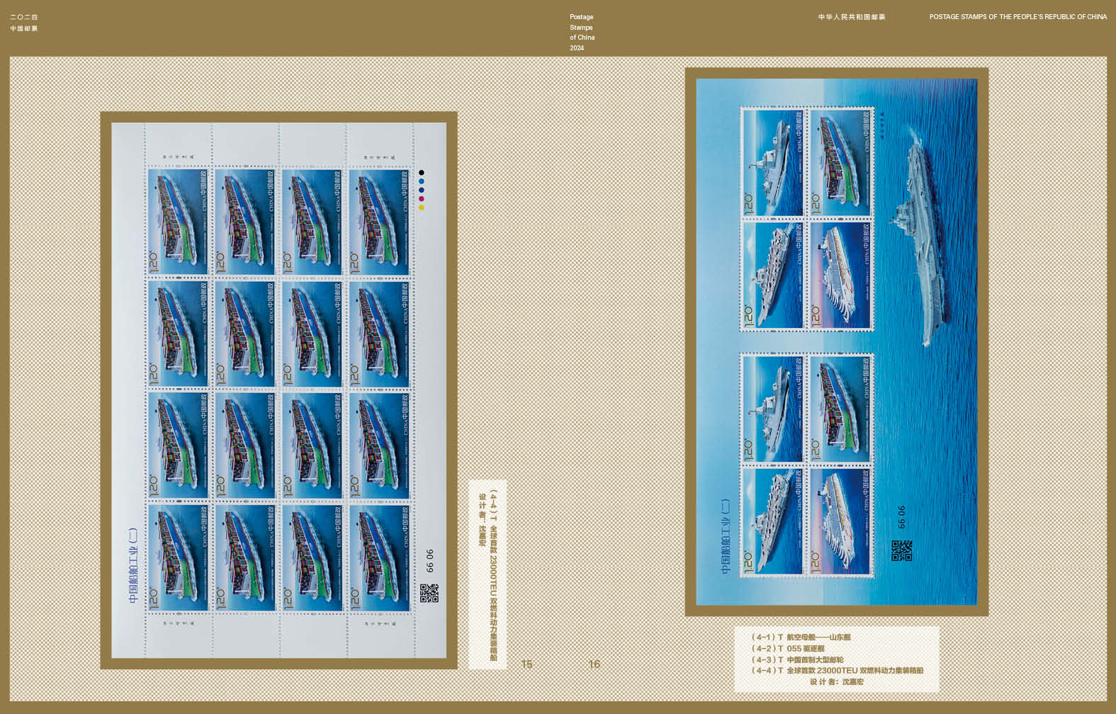Viewport: 1116px width, 714px height.
Task: Click the bottom-right stamp in the 16-stamp sheet
Action: click(379, 557)
